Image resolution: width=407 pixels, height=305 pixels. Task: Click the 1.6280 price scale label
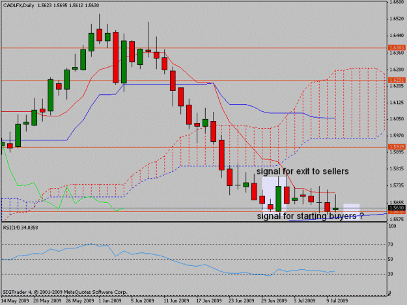tap(397, 70)
